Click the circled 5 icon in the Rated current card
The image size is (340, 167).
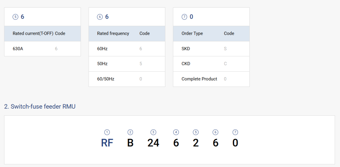coord(15,17)
